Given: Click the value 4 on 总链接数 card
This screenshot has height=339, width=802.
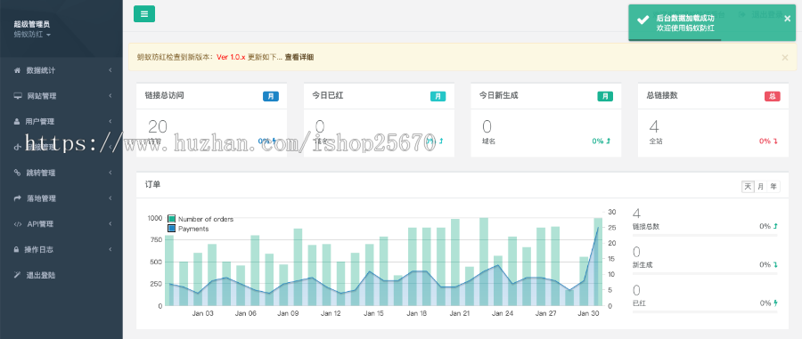Looking at the screenshot, I should coord(654,126).
